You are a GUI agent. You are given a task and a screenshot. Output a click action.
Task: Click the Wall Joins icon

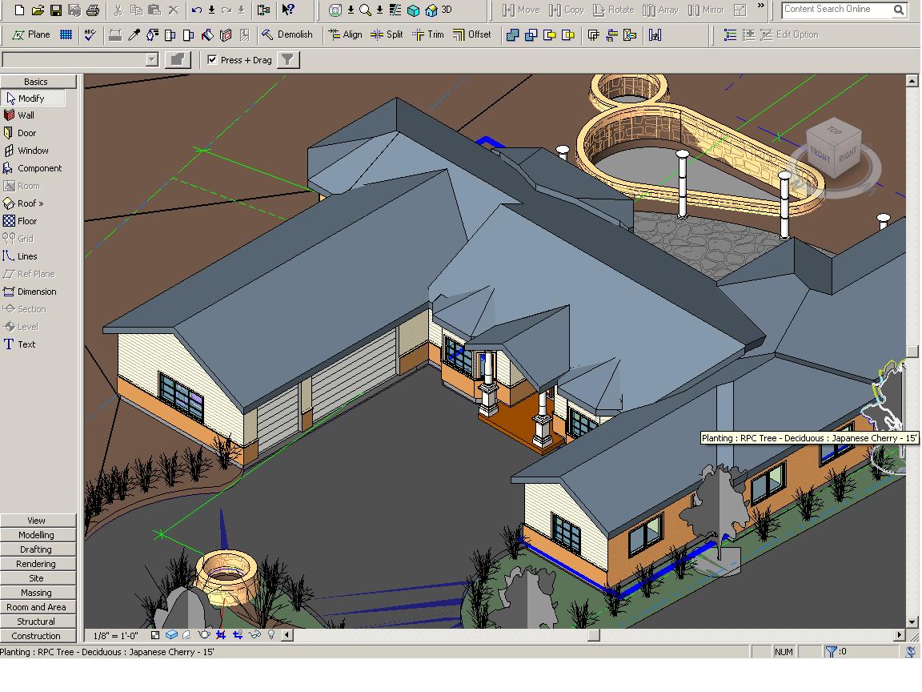pos(593,34)
